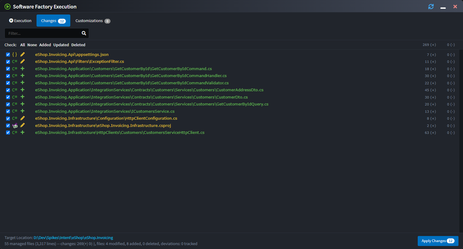Click the pencil icon for ExceptionFilter.cs

tap(22, 61)
